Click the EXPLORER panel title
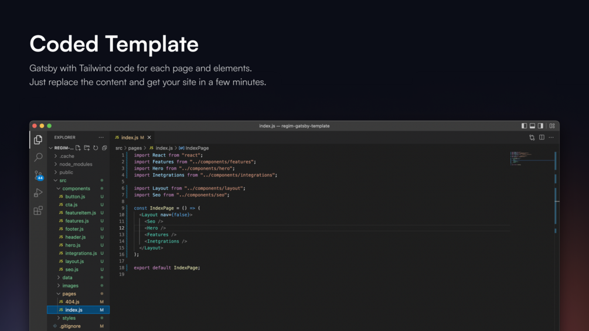This screenshot has width=589, height=331. tap(64, 137)
